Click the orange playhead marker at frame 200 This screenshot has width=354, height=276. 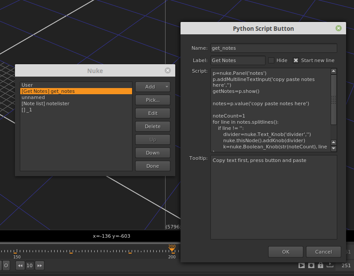(x=172, y=250)
